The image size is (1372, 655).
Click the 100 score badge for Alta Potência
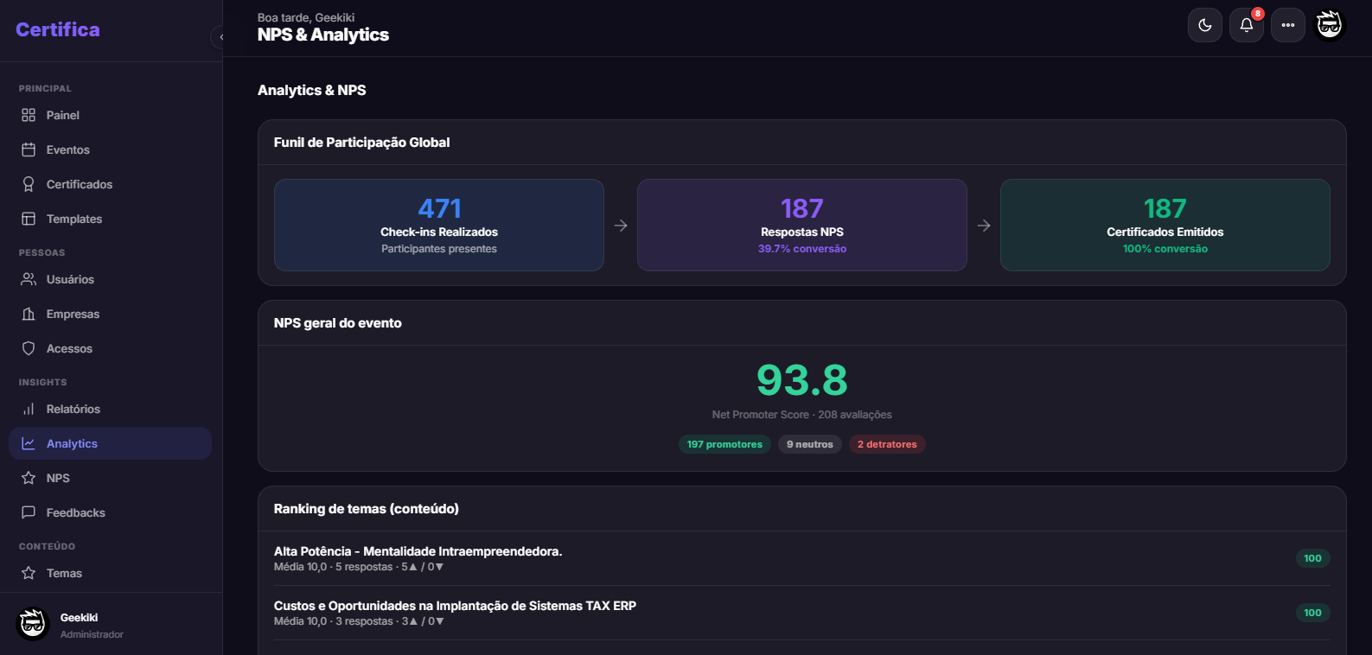pyautogui.click(x=1312, y=558)
